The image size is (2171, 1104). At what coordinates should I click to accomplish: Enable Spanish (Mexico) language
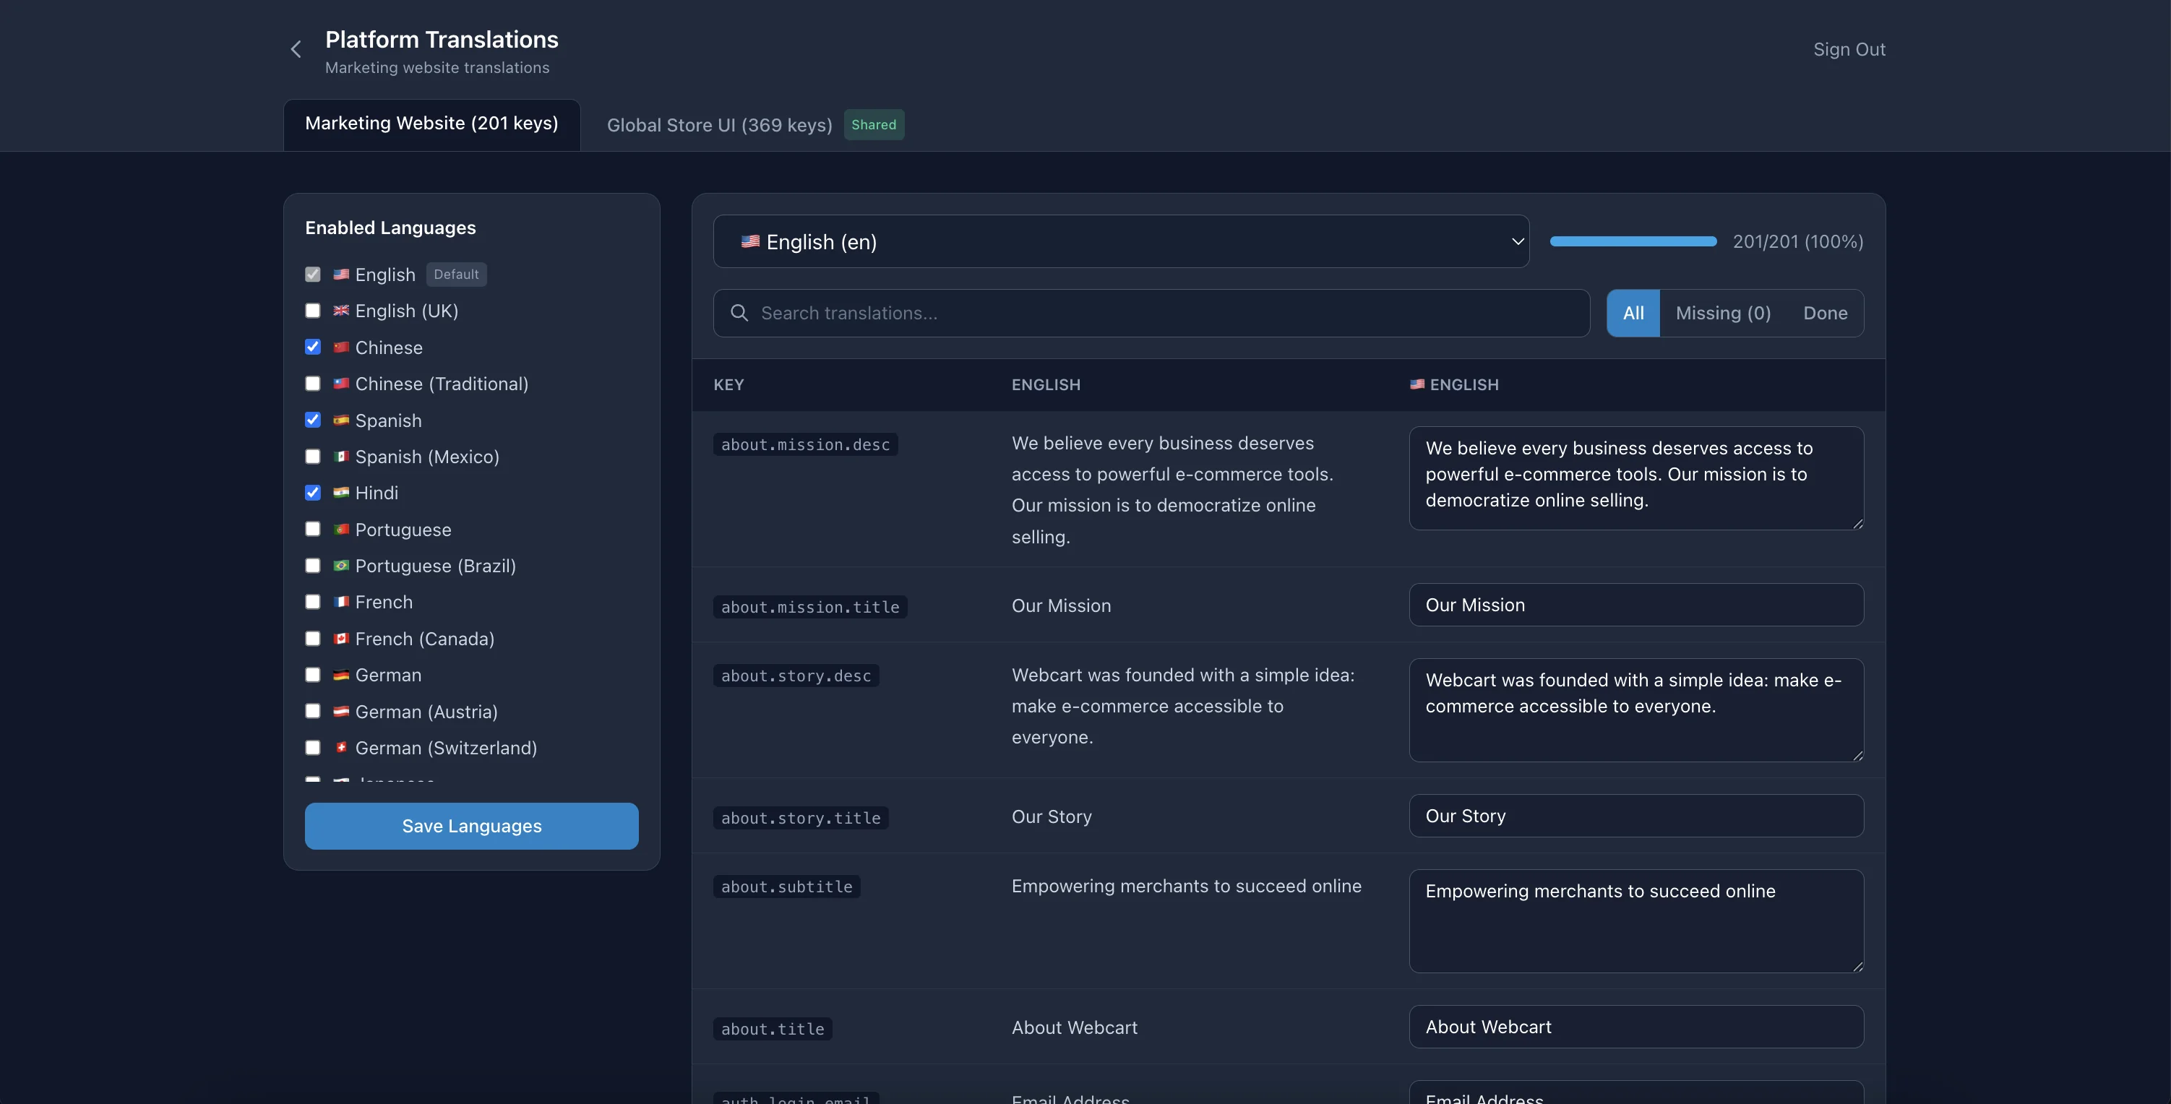pos(313,456)
